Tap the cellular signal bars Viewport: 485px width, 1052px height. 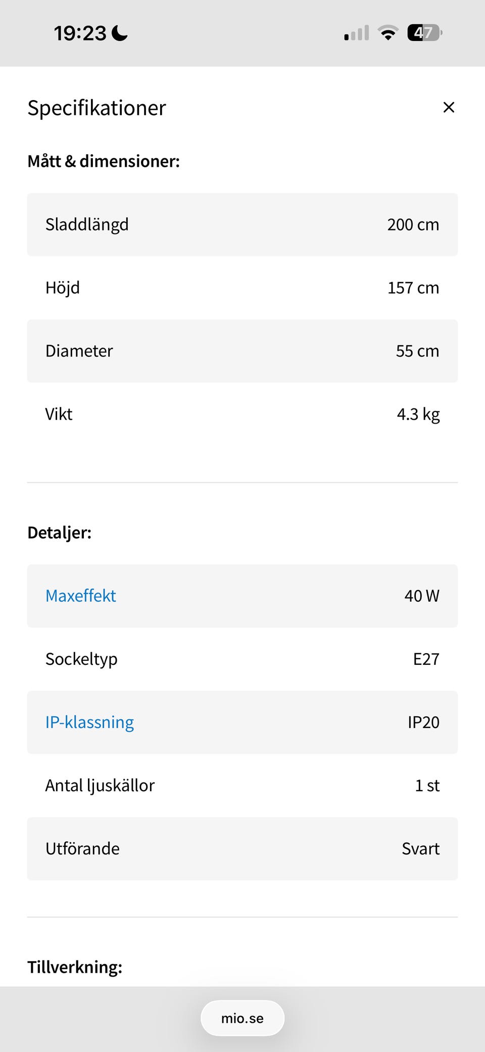357,33
